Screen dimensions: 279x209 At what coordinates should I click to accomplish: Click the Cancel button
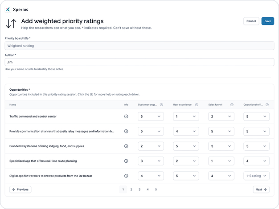(x=251, y=21)
